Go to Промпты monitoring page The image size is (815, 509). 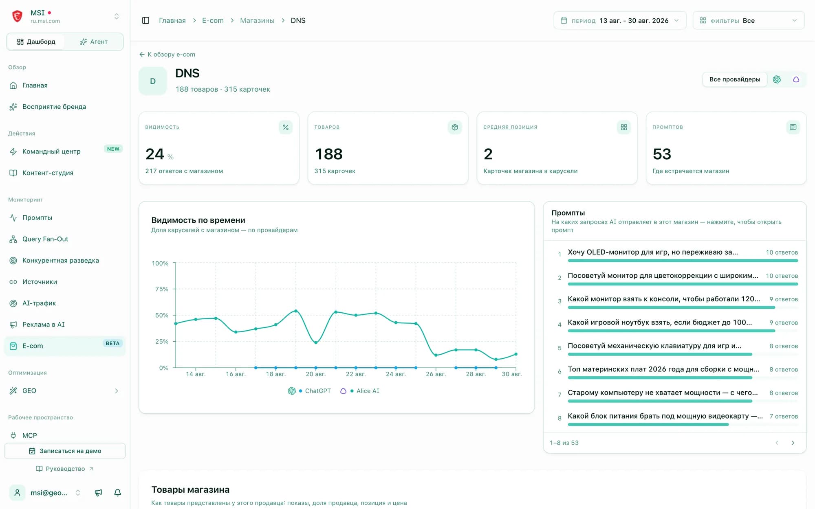click(x=65, y=218)
